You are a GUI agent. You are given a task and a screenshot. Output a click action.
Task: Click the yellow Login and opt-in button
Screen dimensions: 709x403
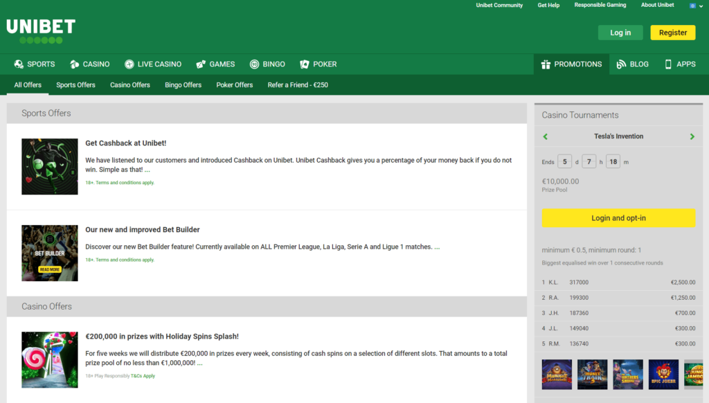coord(618,218)
